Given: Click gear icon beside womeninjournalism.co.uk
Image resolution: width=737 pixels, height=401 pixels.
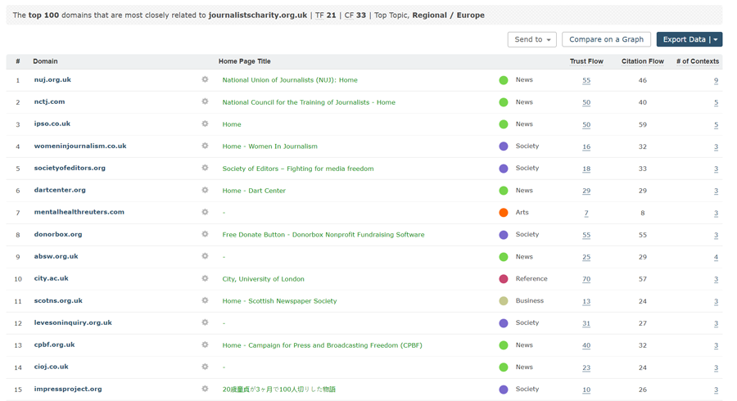Looking at the screenshot, I should (x=205, y=146).
